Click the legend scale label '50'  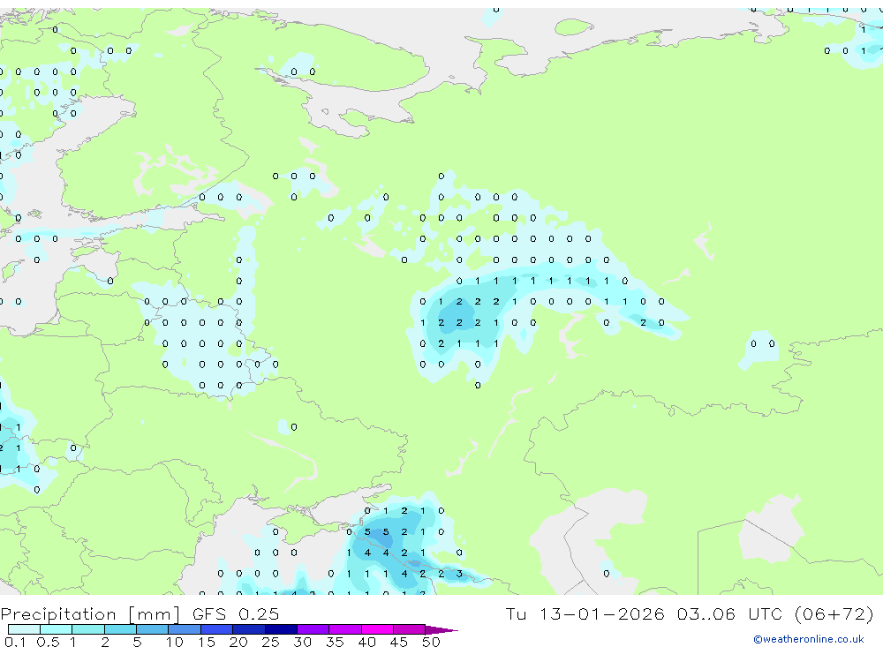431,642
